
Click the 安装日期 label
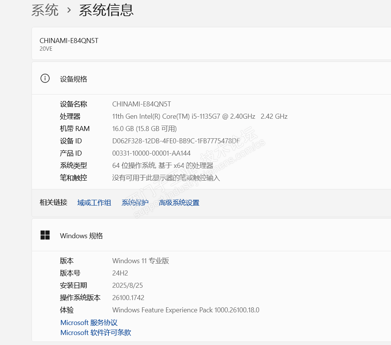[x=73, y=285]
